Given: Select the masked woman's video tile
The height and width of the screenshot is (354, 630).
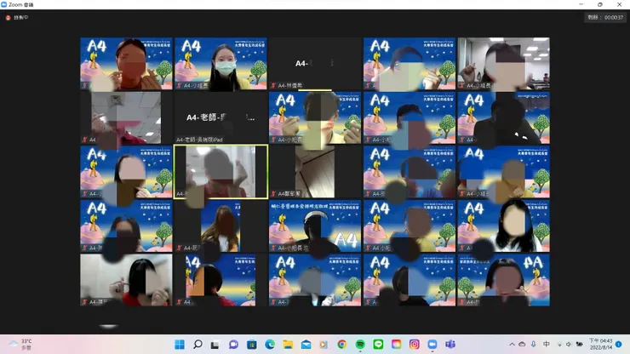Looking at the screenshot, I should (x=220, y=64).
